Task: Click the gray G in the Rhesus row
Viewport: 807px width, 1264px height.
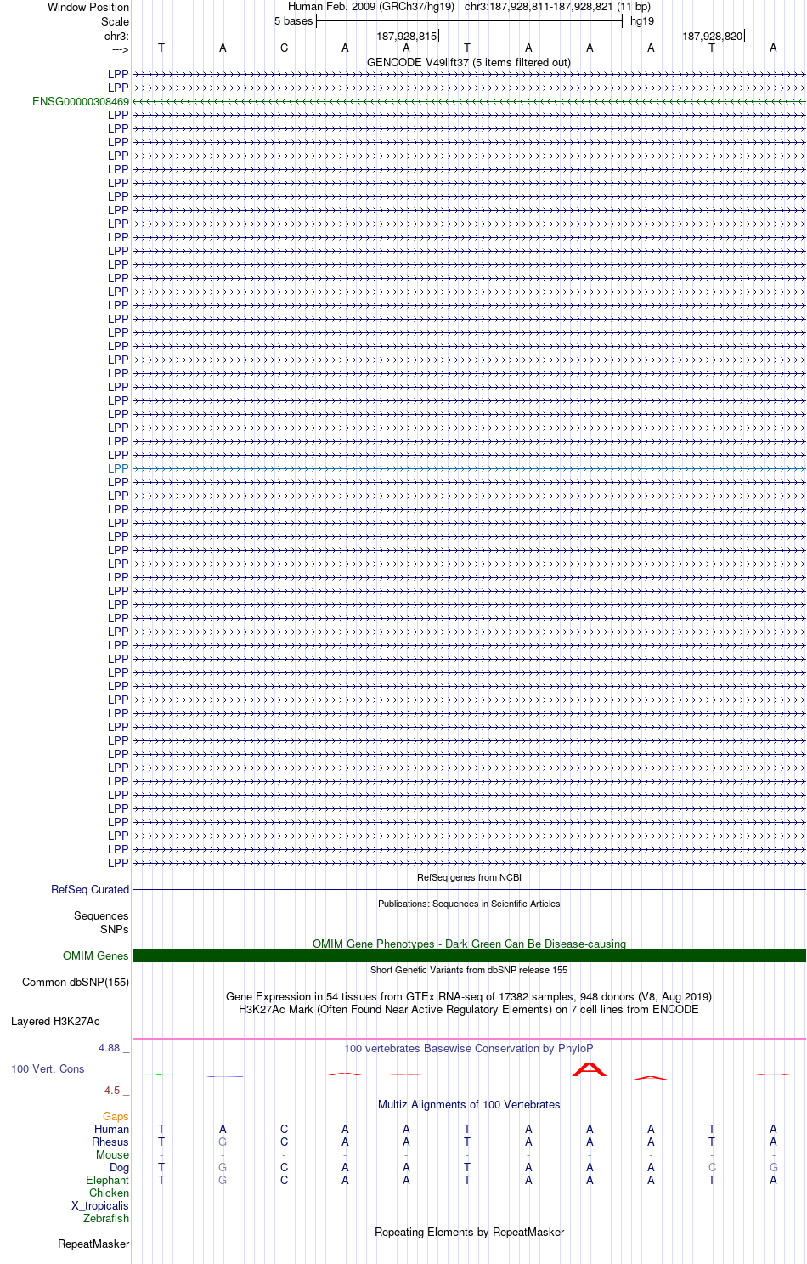Action: pos(223,1142)
